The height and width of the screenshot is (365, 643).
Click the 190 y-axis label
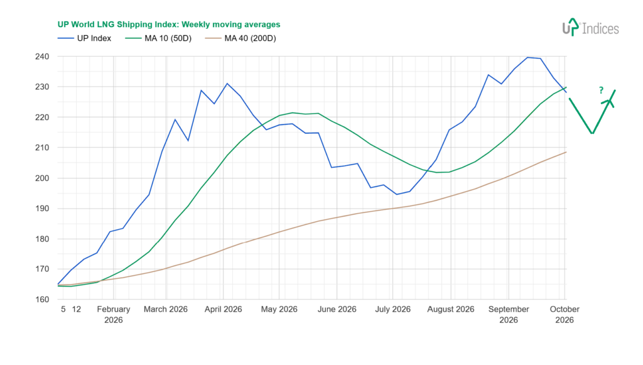coord(42,209)
